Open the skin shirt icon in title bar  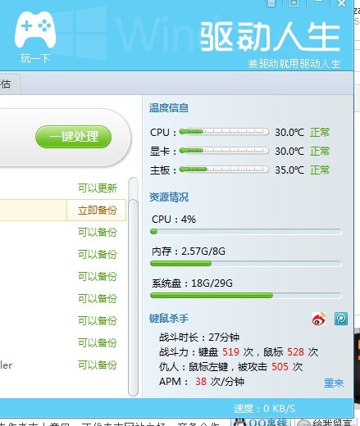click(271, 3)
